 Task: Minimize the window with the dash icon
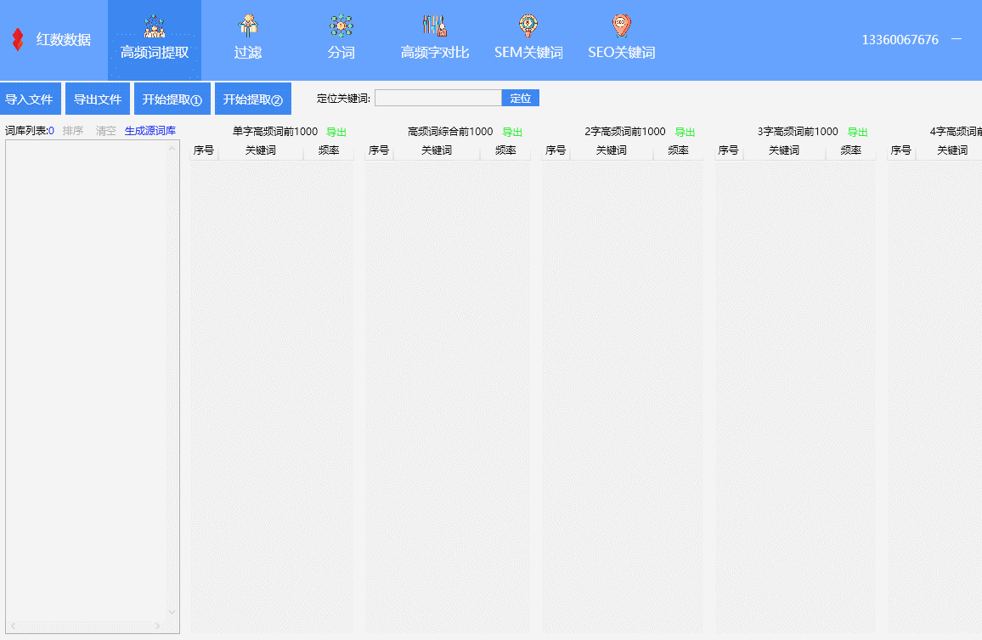coord(957,39)
